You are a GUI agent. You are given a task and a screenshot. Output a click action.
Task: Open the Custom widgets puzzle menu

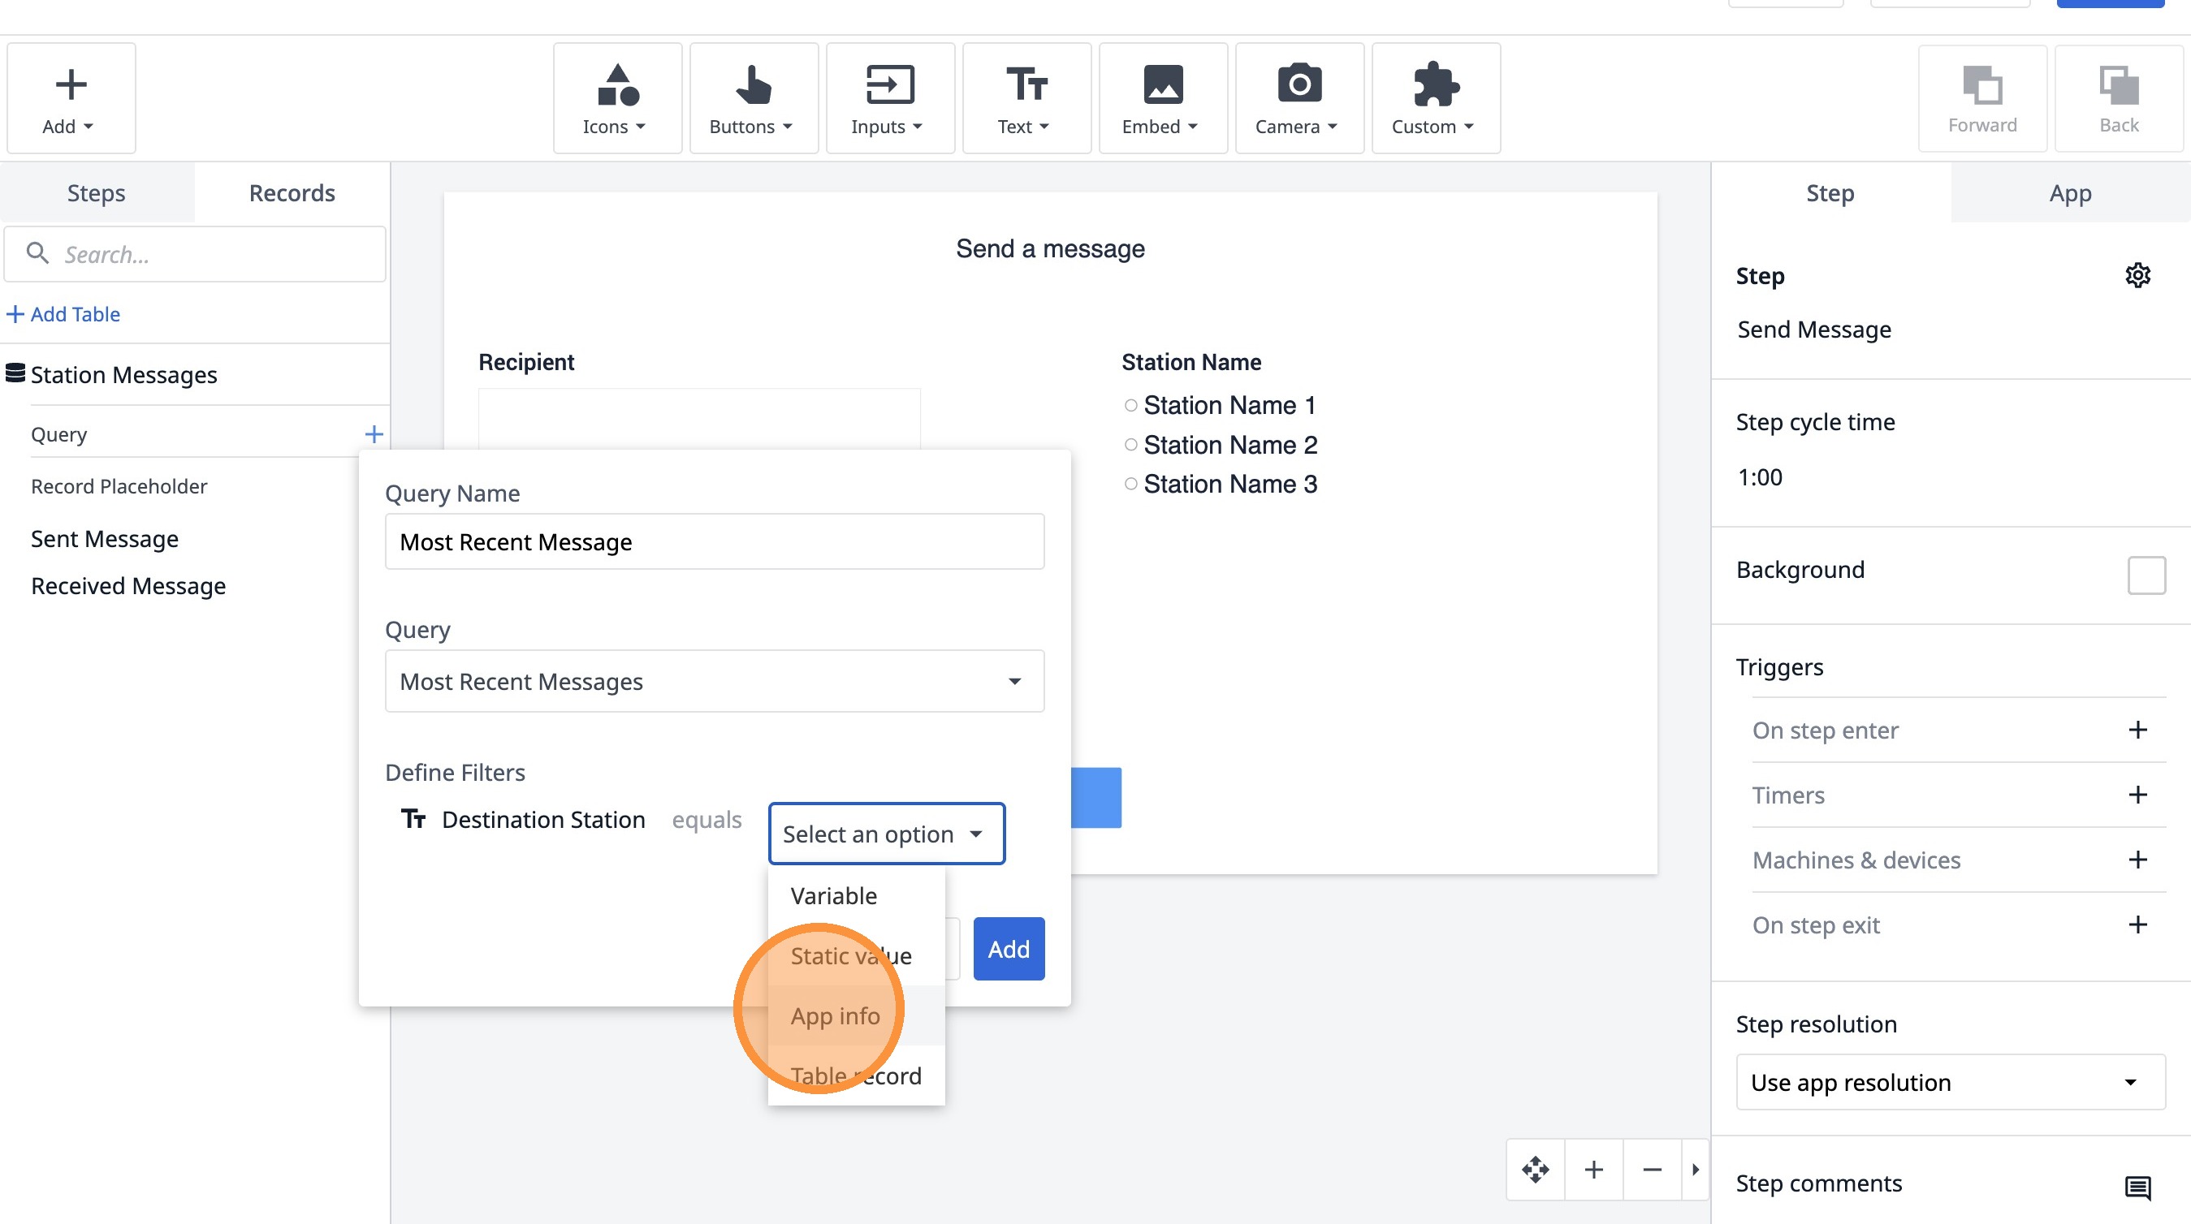[1435, 98]
